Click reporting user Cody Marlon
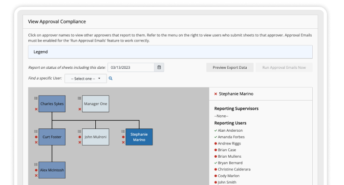Screen dimensions: 344x185 [x=229, y=176]
